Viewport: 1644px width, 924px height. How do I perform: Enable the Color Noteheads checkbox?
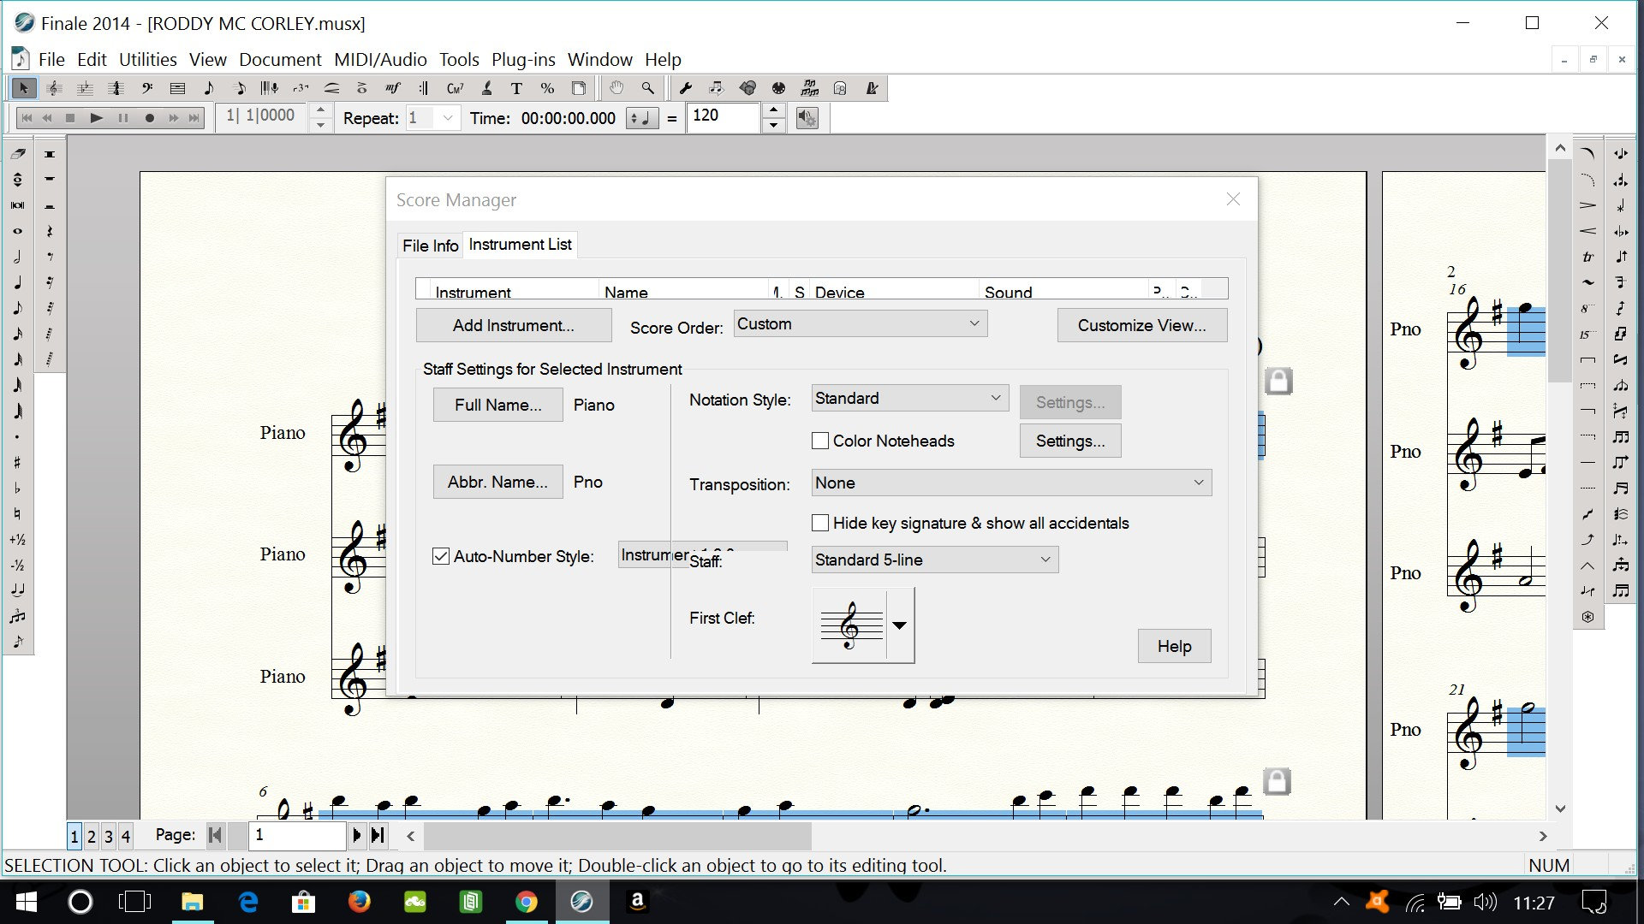820,441
